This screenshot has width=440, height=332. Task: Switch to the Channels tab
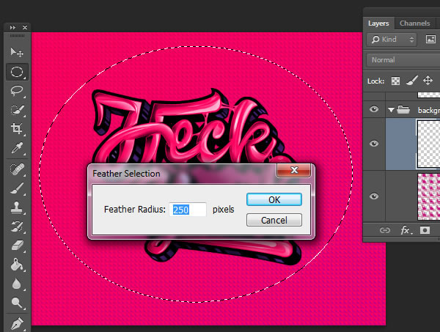coord(414,23)
